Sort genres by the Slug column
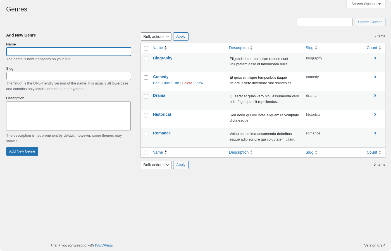The image size is (391, 251). point(309,48)
